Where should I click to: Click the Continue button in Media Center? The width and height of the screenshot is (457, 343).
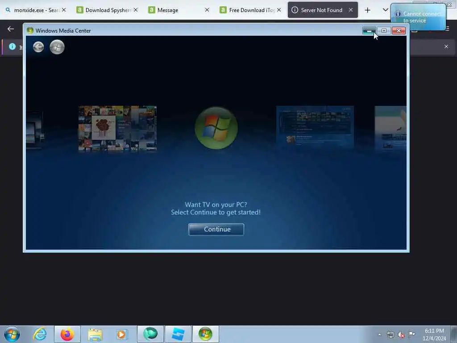tap(216, 229)
